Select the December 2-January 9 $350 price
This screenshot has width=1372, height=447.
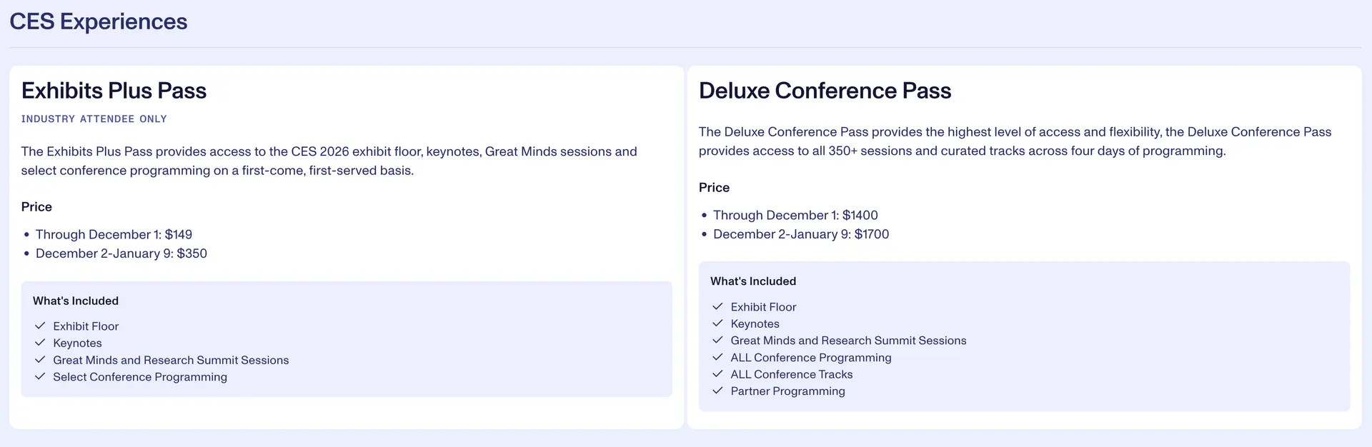(x=121, y=253)
